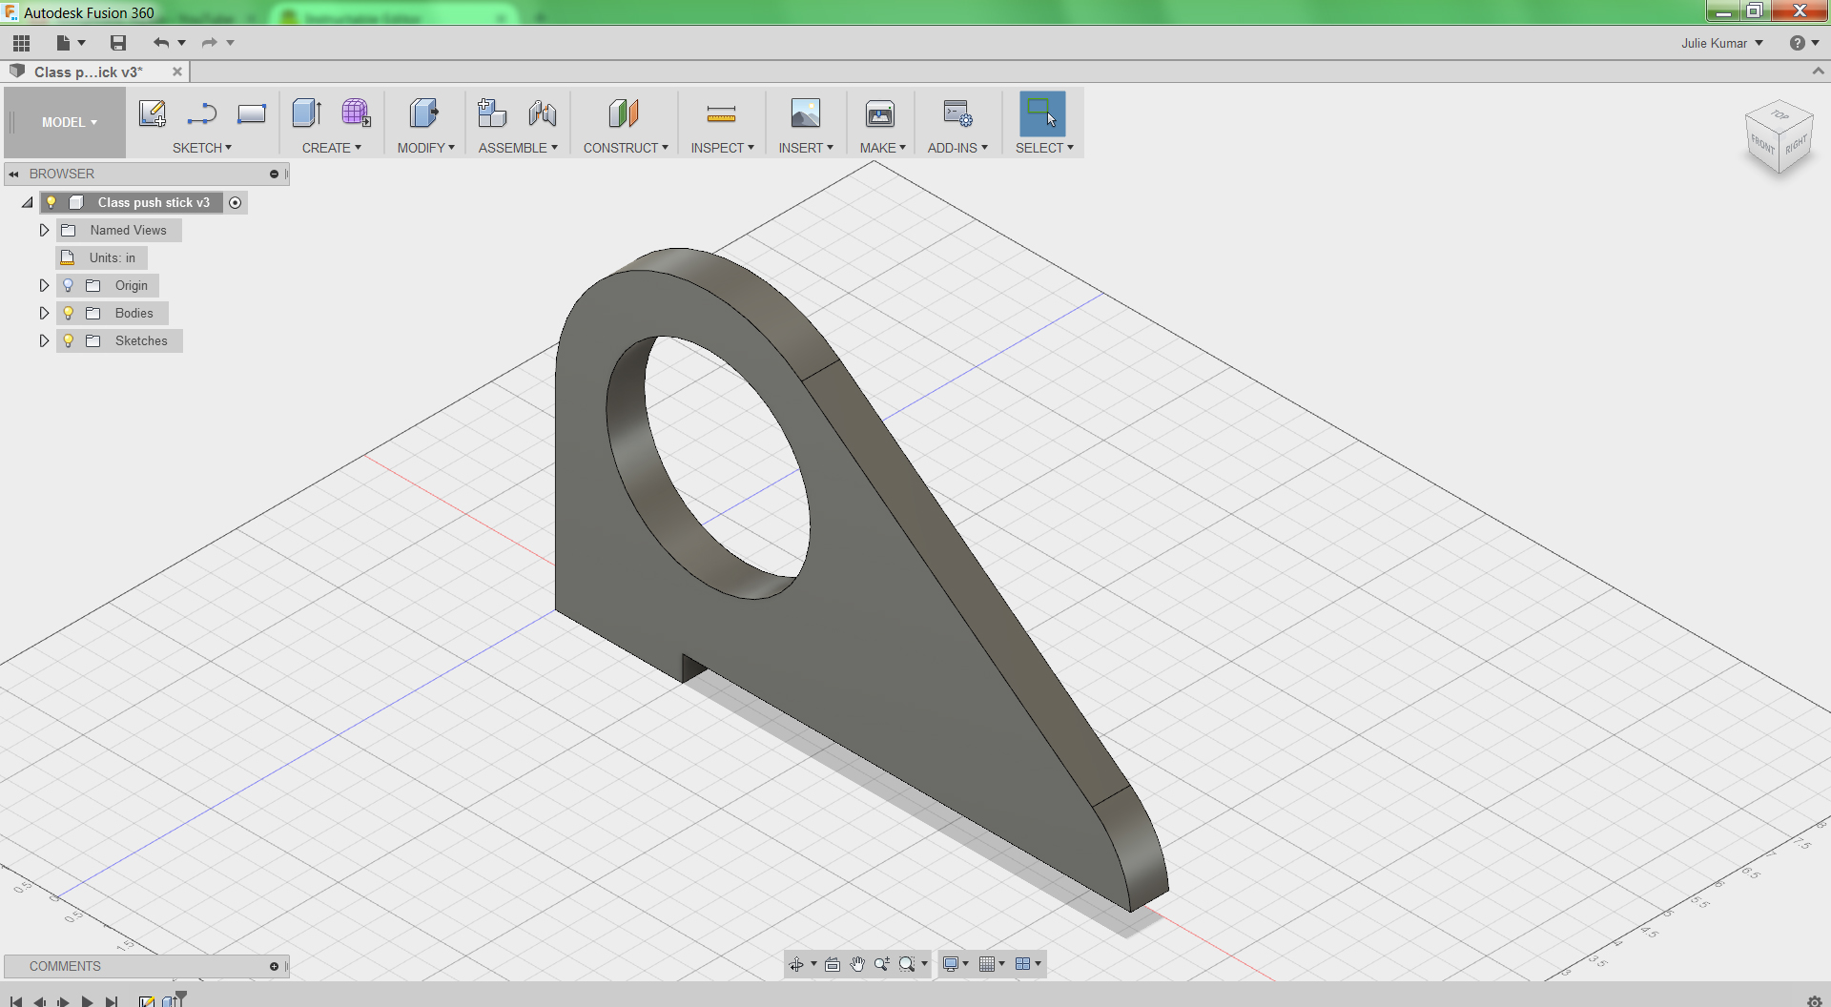Screen dimensions: 1831x1007
Task: Click the Offset Plane construct icon
Action: tap(624, 113)
